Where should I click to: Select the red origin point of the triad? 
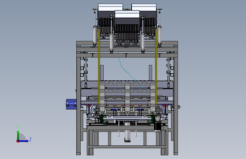click(17, 141)
